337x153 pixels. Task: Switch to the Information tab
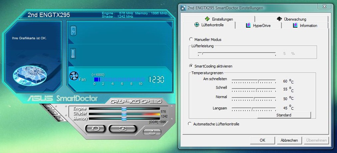click(x=305, y=26)
